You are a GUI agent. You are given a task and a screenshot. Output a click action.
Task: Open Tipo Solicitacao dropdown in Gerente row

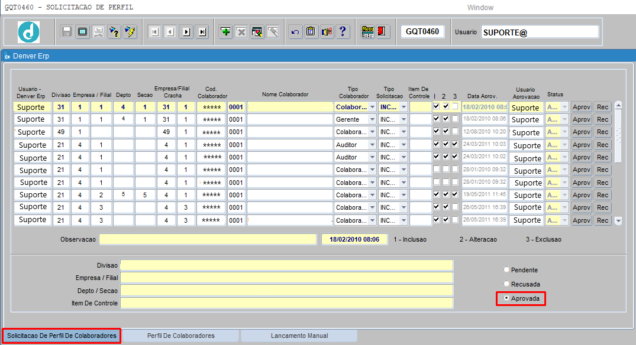point(403,119)
